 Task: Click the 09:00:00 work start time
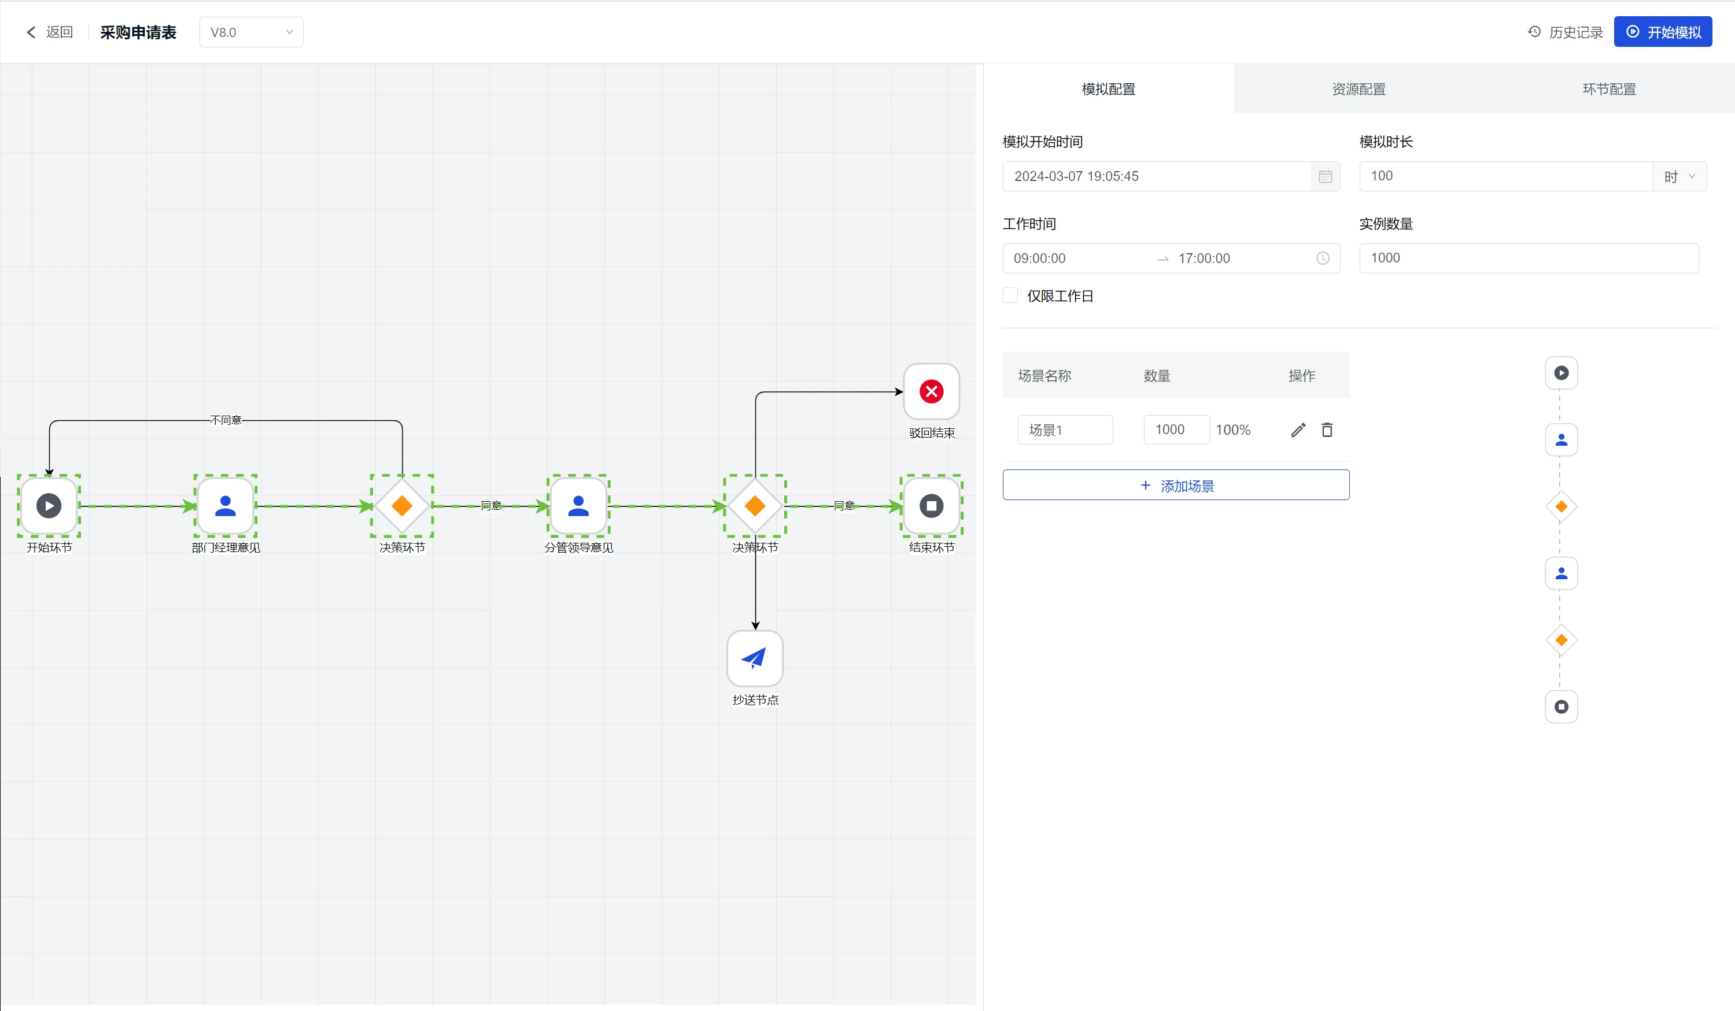point(1040,259)
